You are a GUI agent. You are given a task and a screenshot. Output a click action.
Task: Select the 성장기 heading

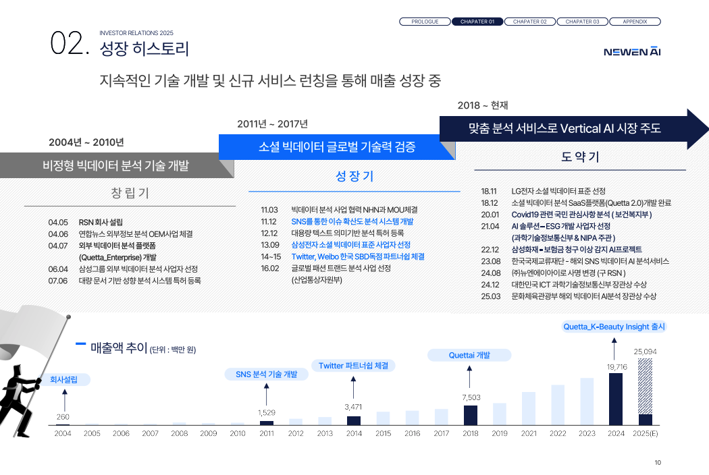coord(354,176)
